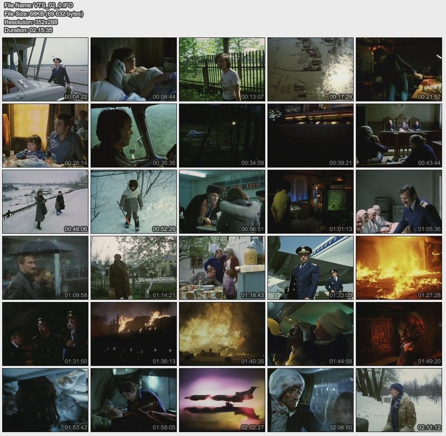Click the aerial flood frame at 00:17:29

coord(311,69)
